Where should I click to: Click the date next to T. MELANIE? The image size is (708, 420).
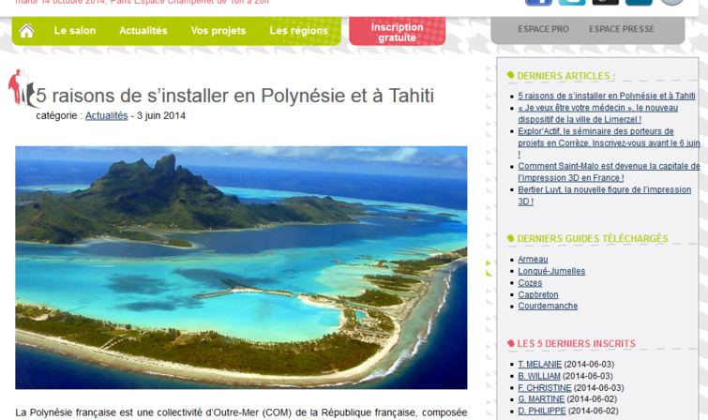[589, 364]
